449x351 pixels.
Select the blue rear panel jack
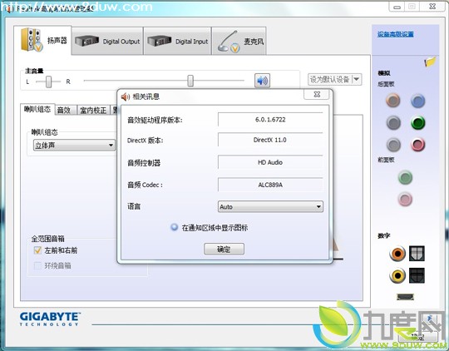click(417, 101)
